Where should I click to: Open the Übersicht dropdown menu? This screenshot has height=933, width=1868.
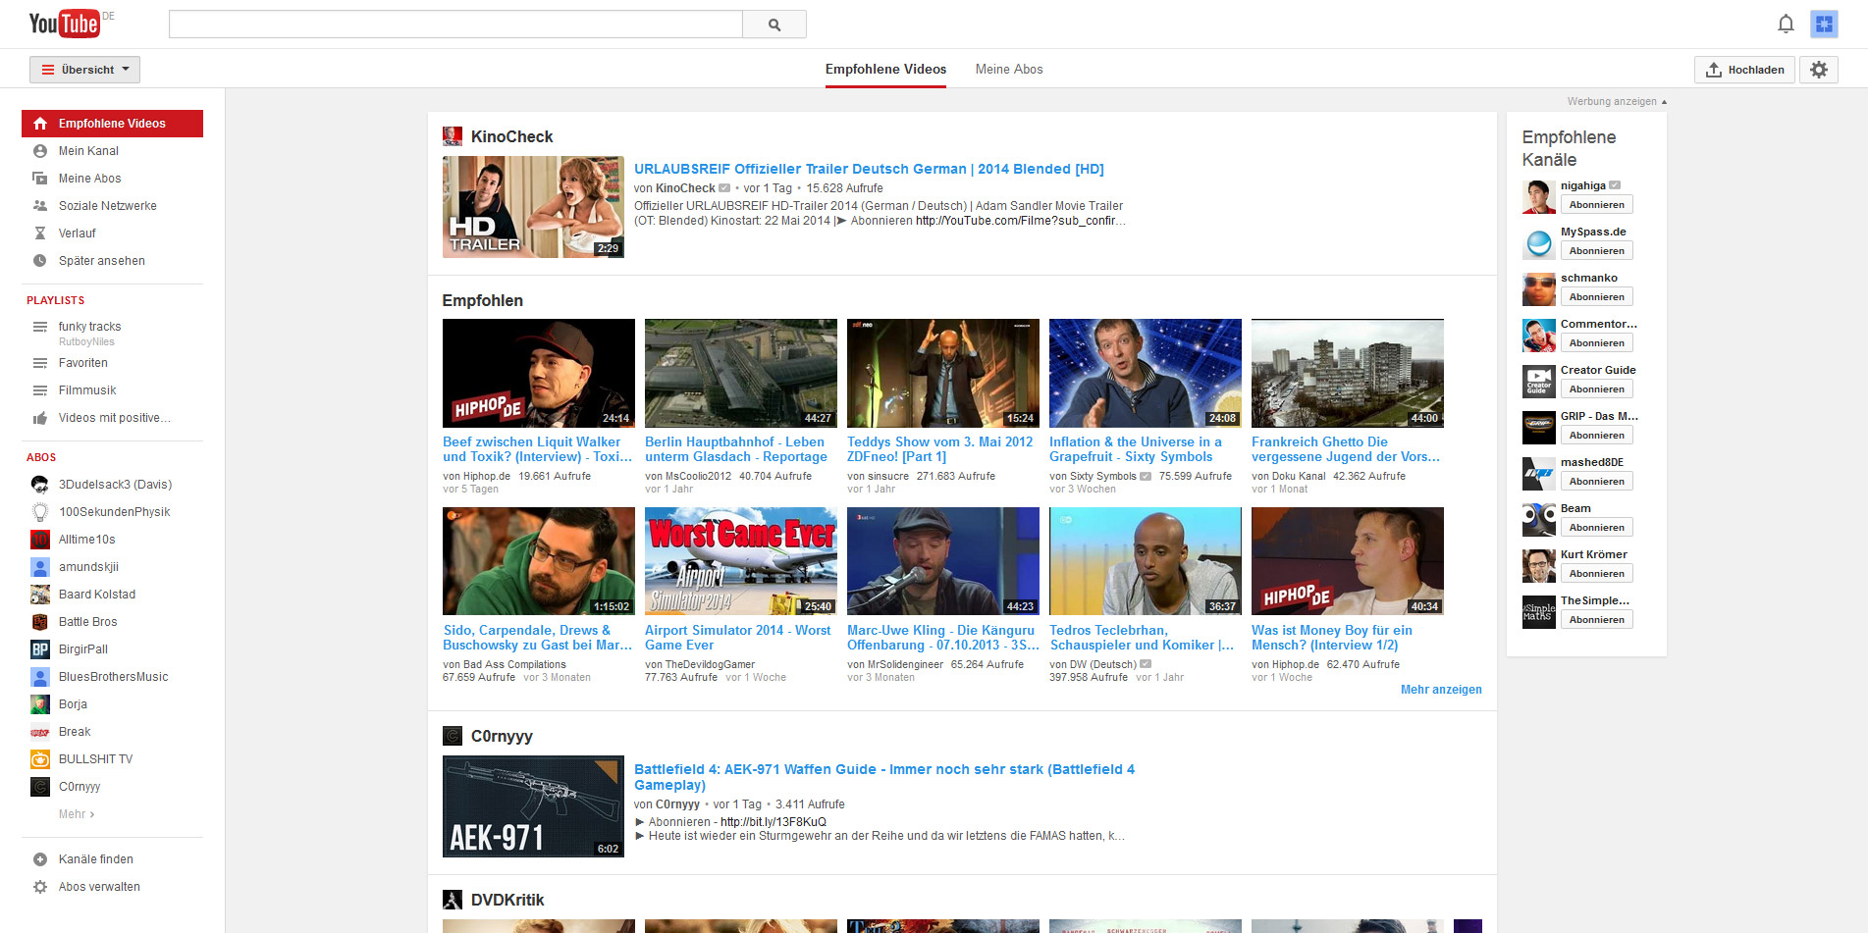pos(84,70)
